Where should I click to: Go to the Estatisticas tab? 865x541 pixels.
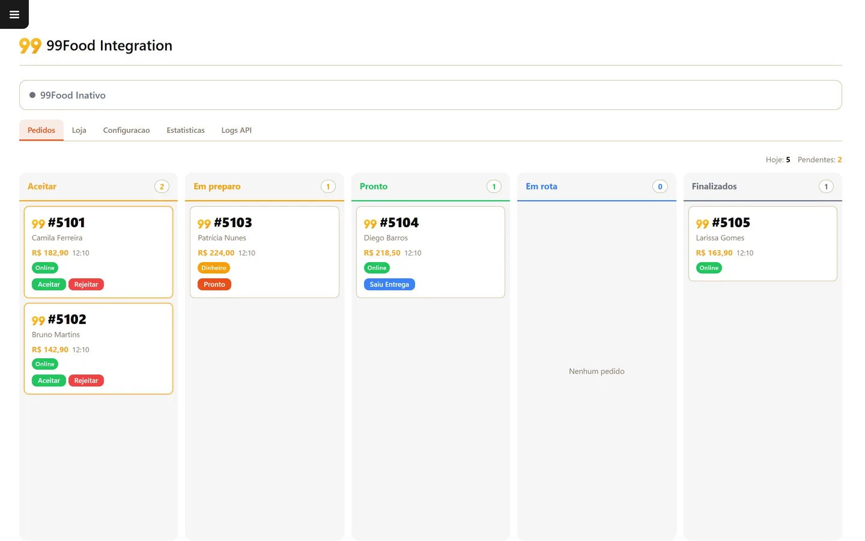click(x=186, y=130)
